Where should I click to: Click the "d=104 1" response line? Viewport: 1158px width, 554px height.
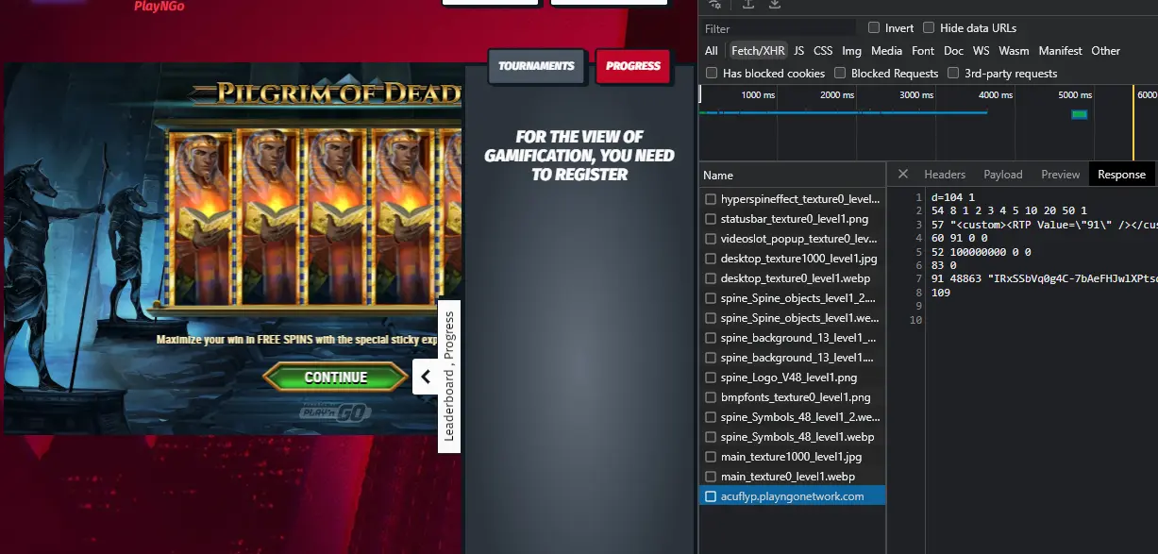pos(952,197)
